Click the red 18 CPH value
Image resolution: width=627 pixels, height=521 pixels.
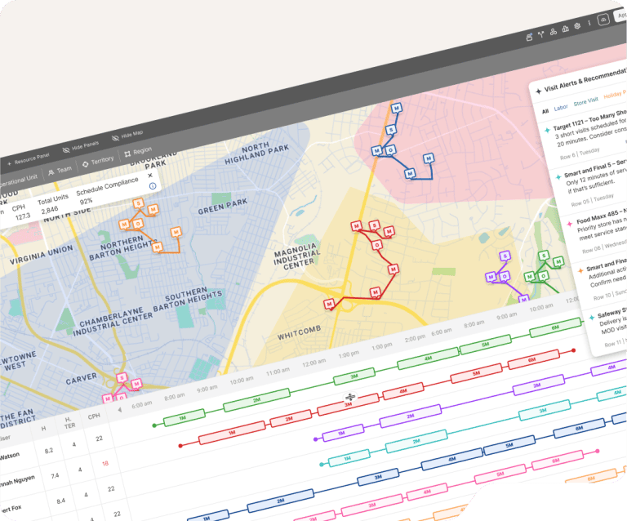pos(105,463)
